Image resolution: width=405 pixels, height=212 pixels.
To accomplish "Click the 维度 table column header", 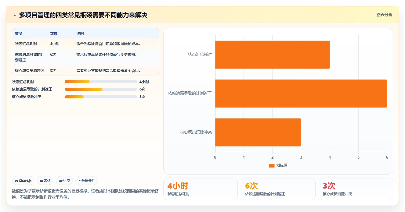I will tap(19, 34).
